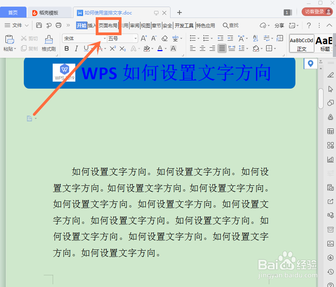Toggle Bold formatting

[x=67, y=49]
